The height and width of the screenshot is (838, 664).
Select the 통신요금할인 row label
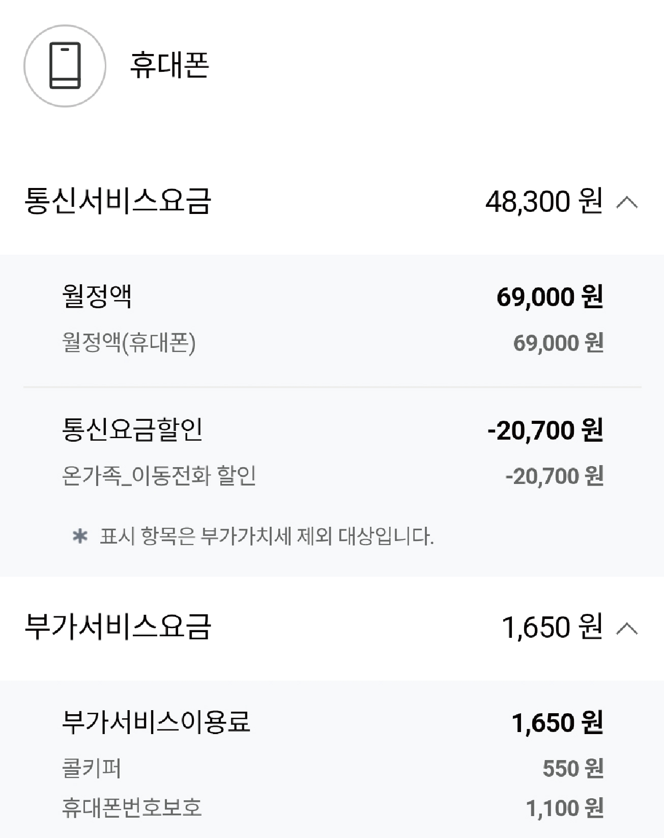(x=132, y=429)
